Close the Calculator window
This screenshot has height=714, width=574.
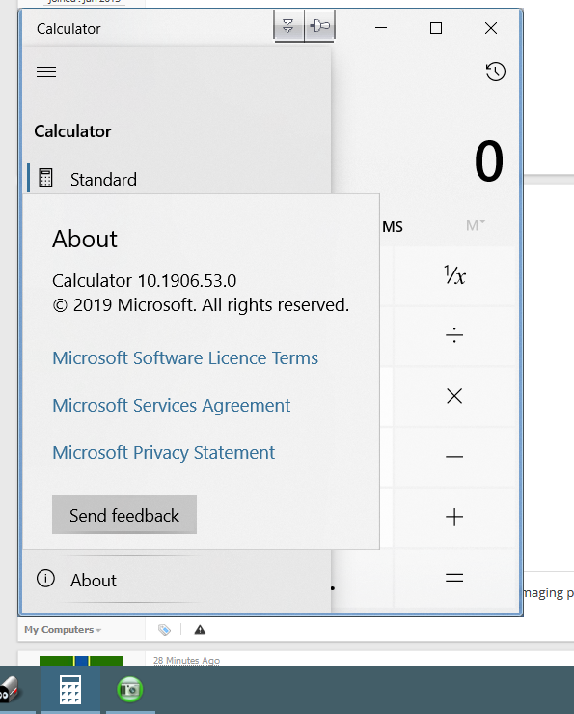coord(491,28)
